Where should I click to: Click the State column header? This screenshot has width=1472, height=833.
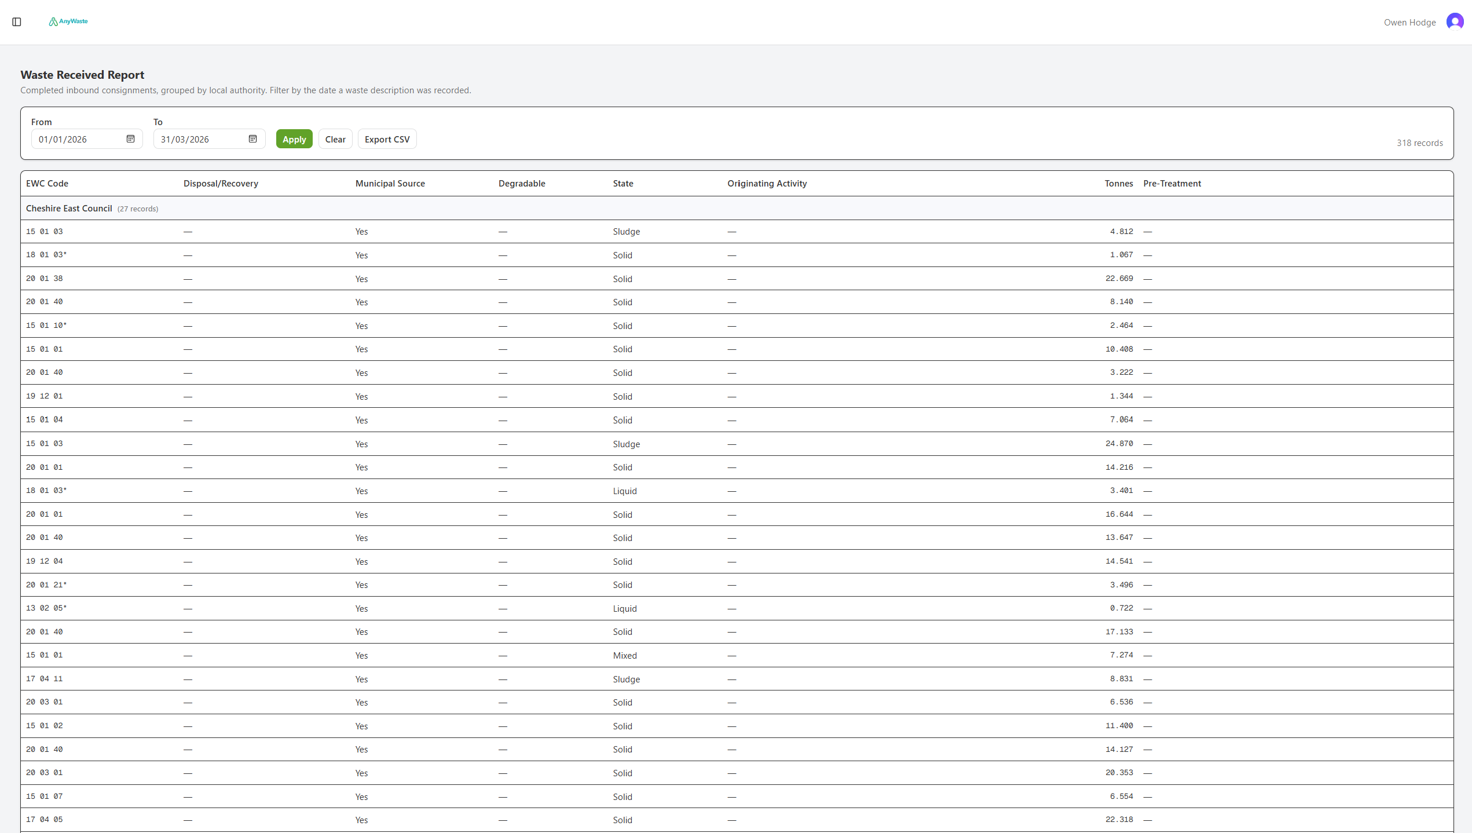click(623, 184)
